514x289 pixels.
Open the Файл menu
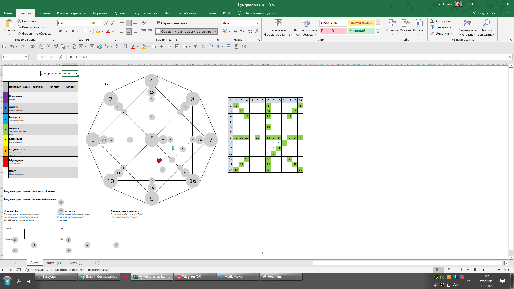8,13
